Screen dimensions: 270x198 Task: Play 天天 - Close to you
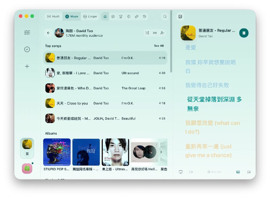105,103
